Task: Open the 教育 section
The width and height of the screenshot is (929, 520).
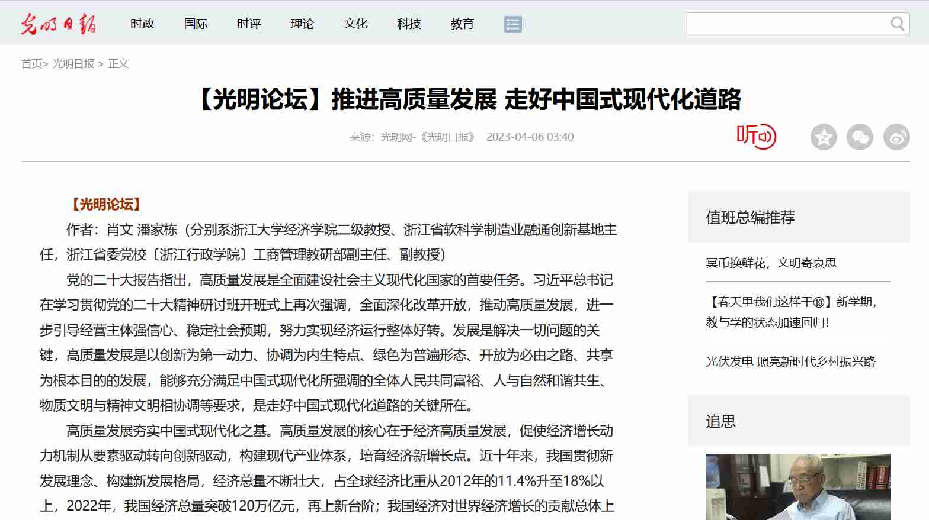Action: 462,24
